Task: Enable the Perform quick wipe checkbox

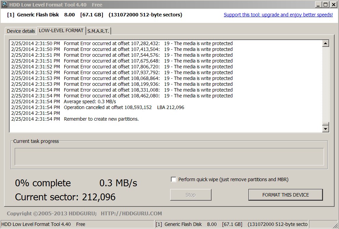Action: tap(173, 179)
